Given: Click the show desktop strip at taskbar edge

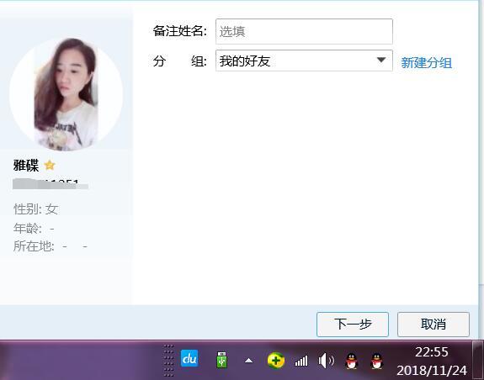Looking at the screenshot, I should click(477, 361).
